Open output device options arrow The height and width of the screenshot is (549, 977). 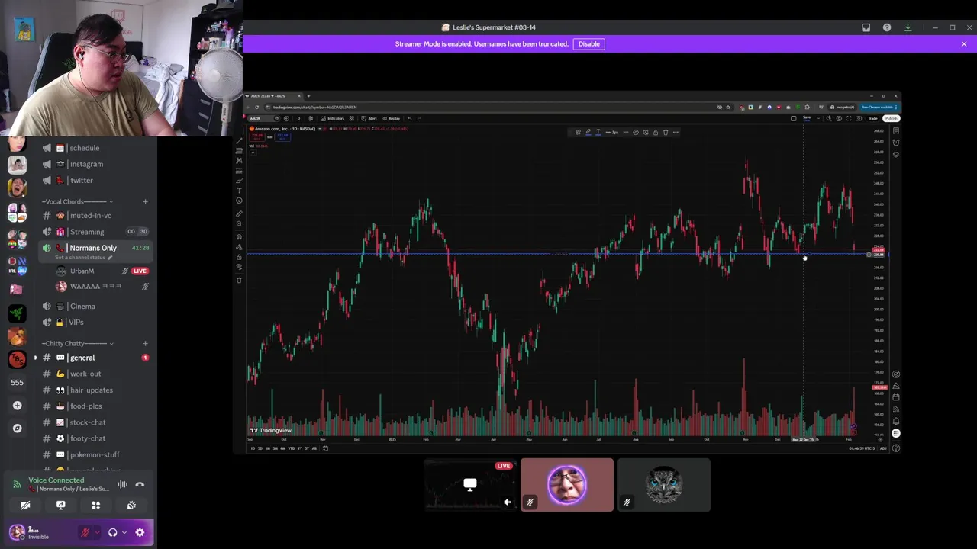pyautogui.click(x=124, y=532)
